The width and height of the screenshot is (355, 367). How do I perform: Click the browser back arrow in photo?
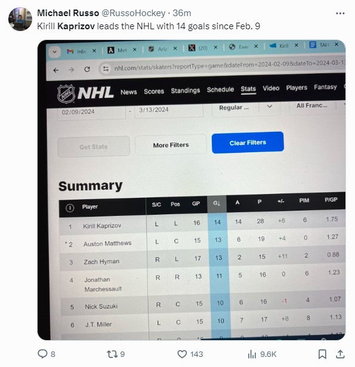[x=55, y=70]
